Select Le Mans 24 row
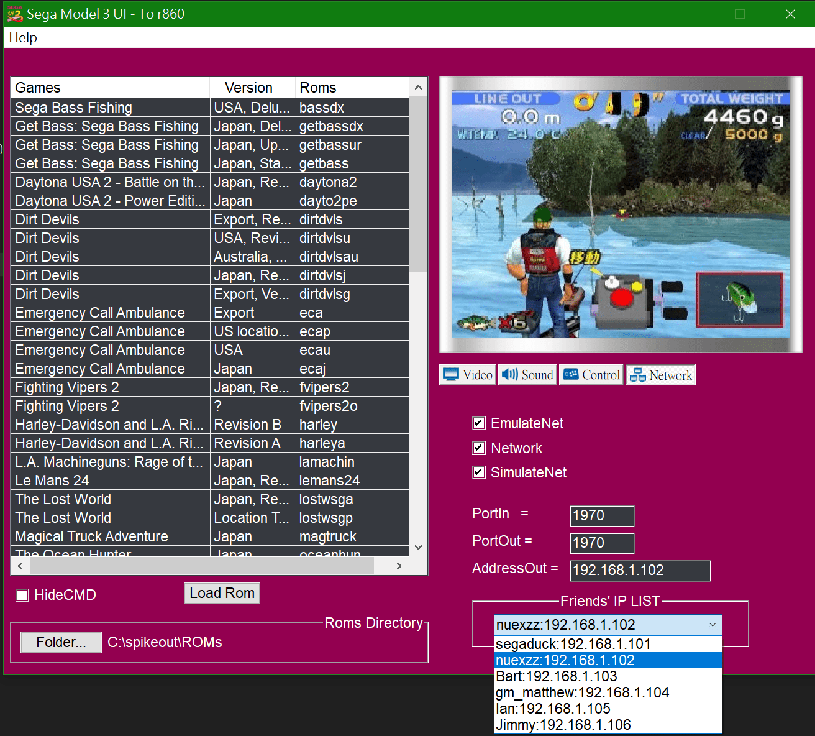Screen dimensions: 815x736 (210, 481)
